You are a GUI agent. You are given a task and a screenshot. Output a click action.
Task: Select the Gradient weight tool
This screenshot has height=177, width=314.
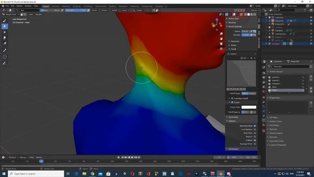pyautogui.click(x=4, y=44)
